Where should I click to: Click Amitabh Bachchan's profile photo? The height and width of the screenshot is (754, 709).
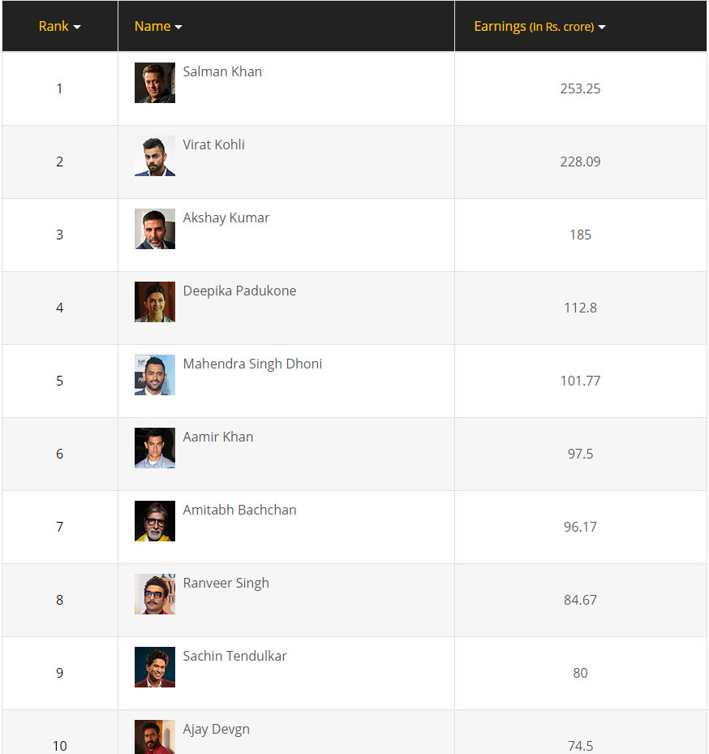[x=155, y=521]
